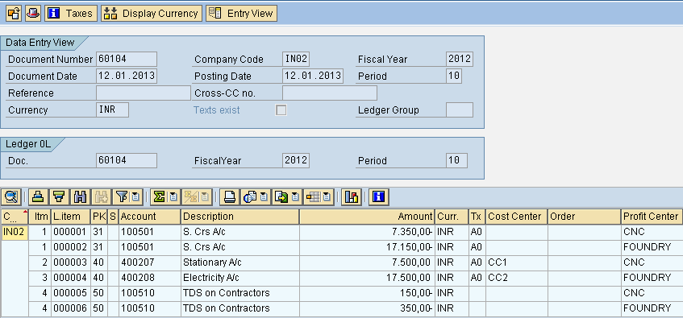The image size is (683, 318).
Task: Open the Total sigma dropdown arrow
Action: [173, 197]
